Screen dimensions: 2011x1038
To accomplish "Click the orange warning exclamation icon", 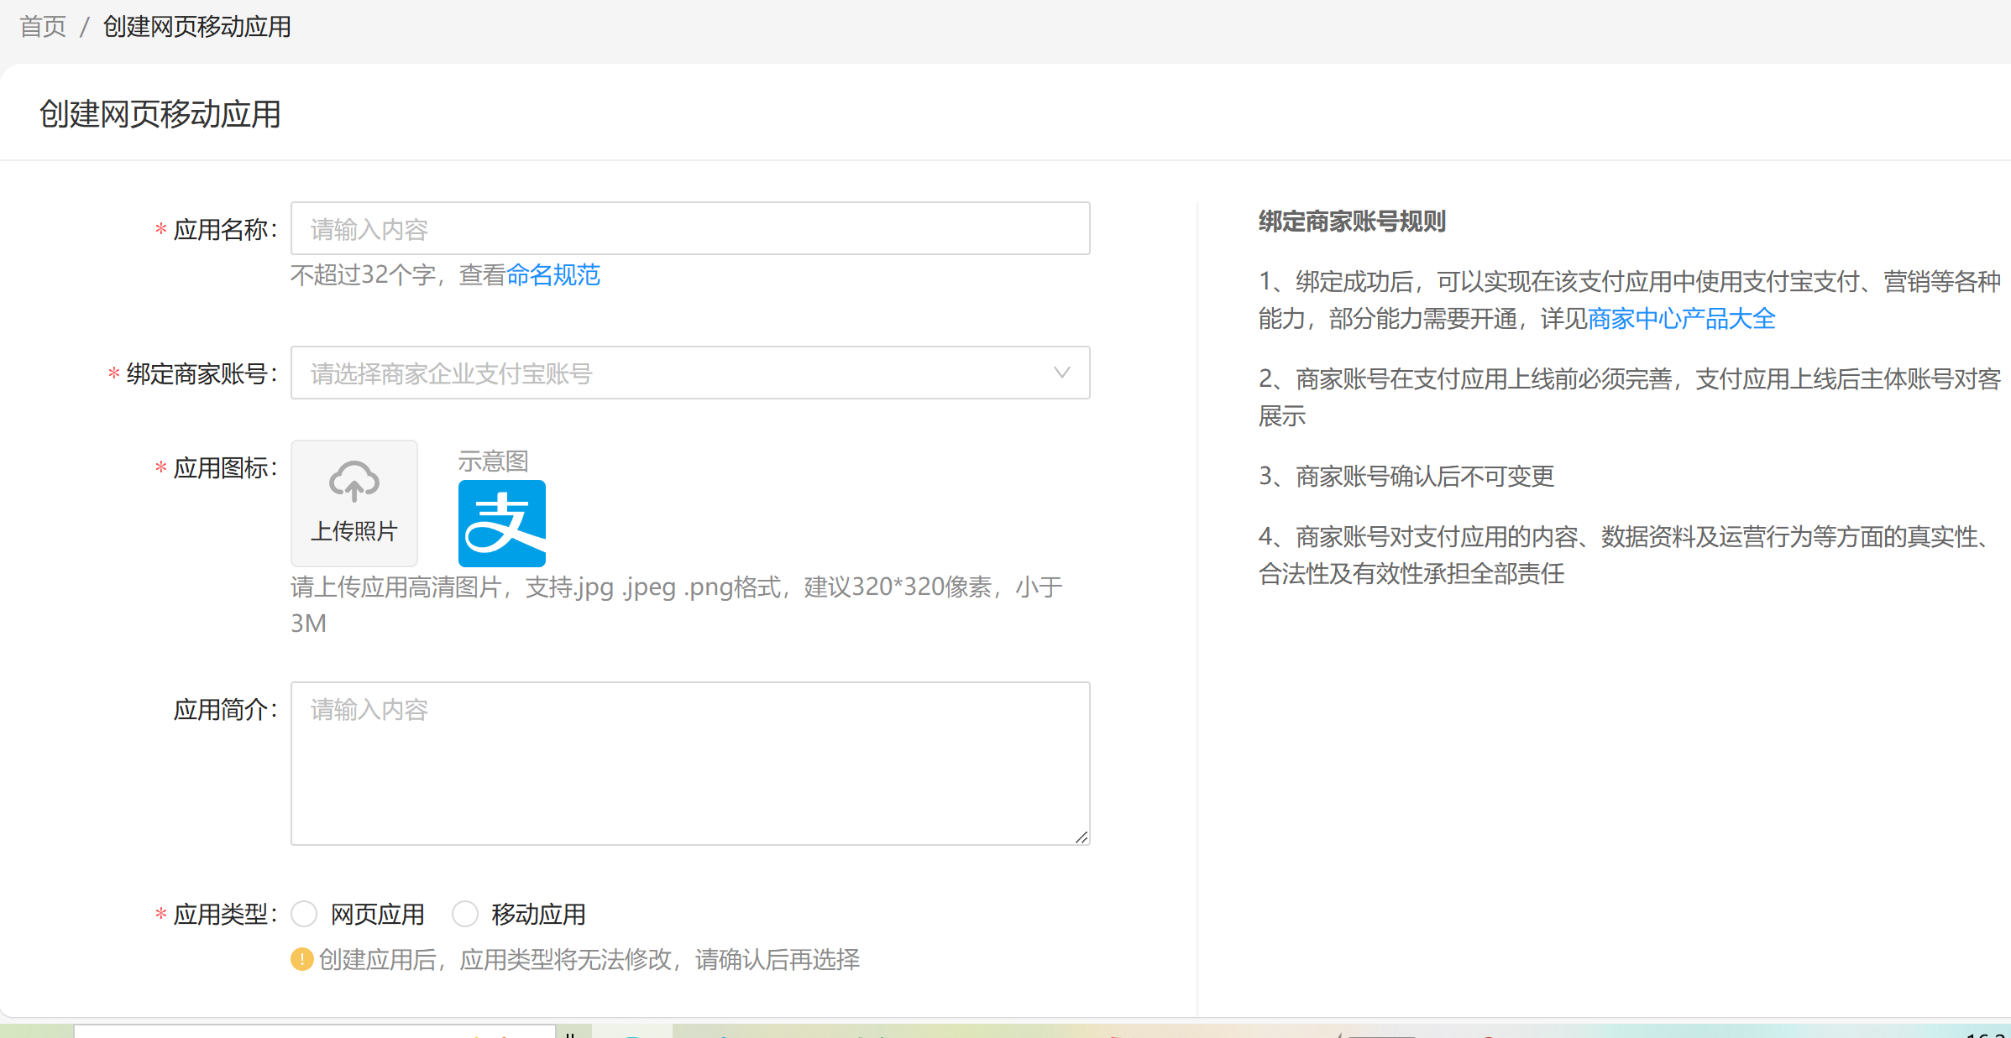I will (302, 959).
